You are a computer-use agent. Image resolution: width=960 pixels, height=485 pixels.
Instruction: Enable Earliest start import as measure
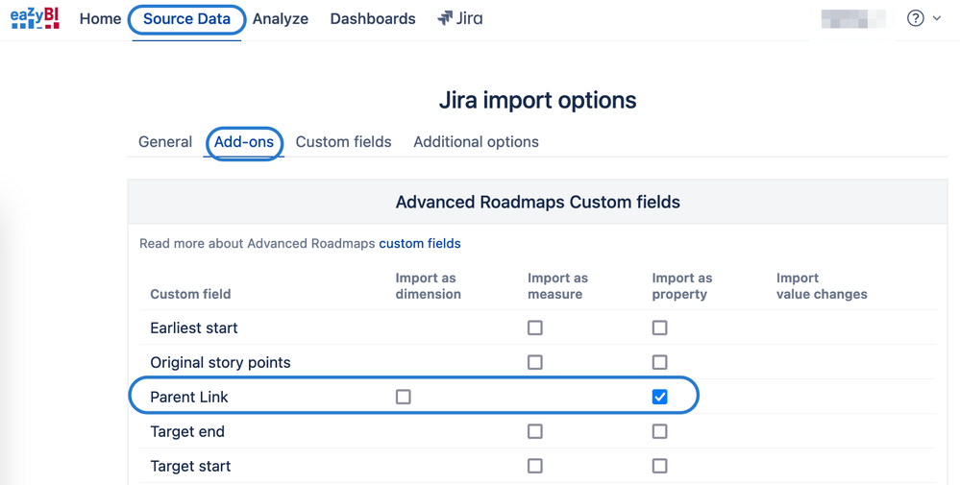pos(535,327)
